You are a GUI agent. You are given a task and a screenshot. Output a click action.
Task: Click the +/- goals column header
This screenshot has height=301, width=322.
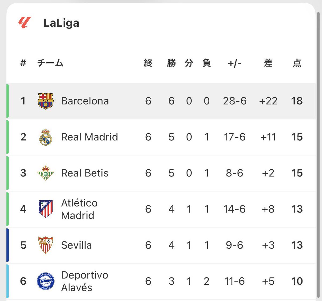click(x=235, y=63)
